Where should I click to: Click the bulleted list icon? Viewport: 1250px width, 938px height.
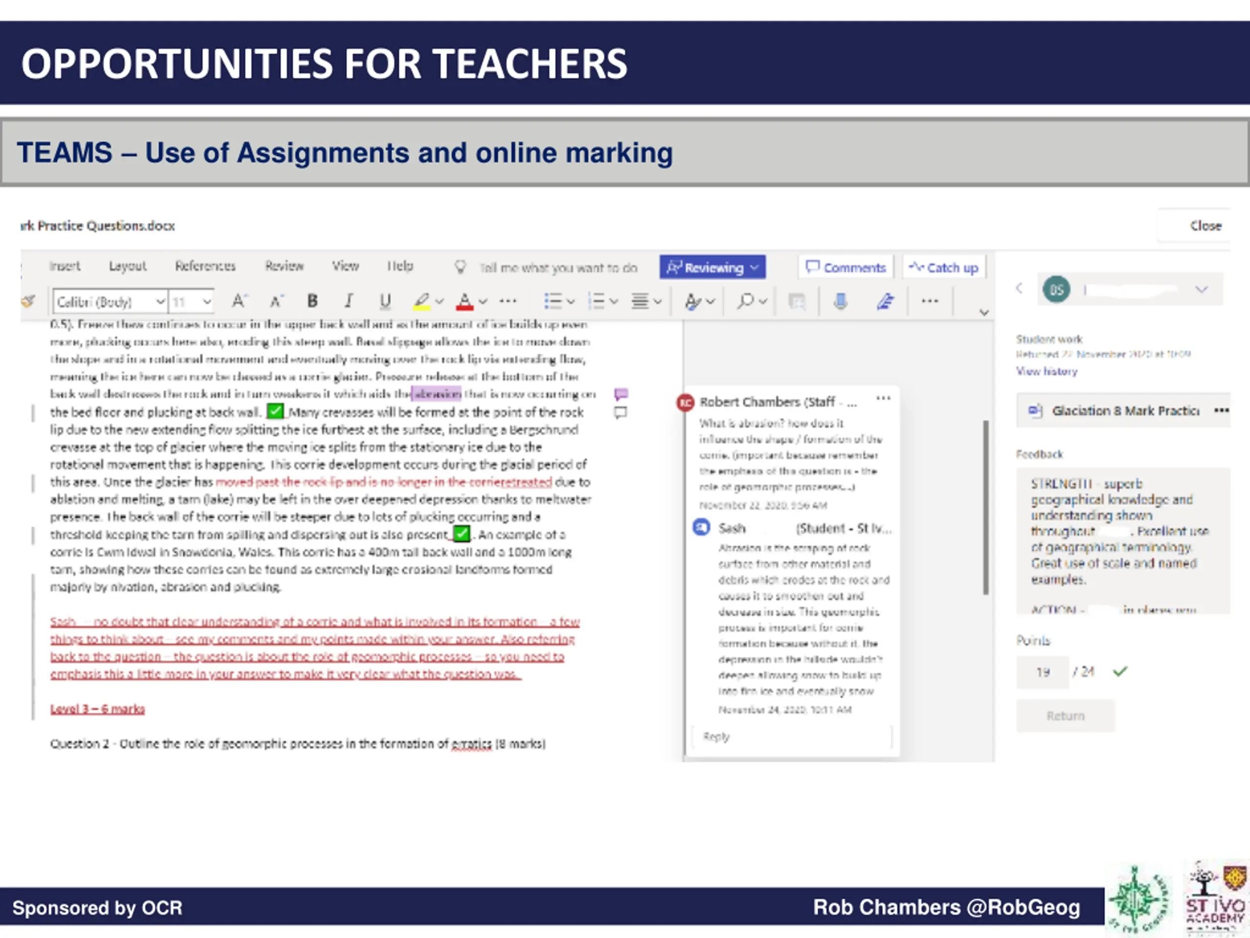[552, 301]
